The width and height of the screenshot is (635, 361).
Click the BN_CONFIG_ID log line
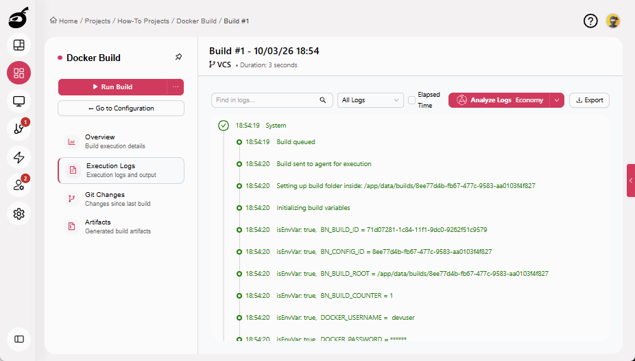tap(384, 252)
